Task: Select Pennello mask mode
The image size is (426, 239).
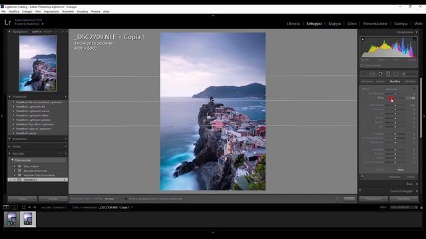Action: tap(410, 81)
